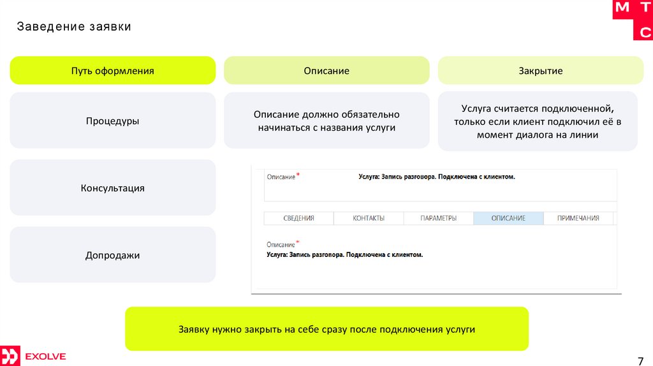Open the Процедуры card

(112, 121)
